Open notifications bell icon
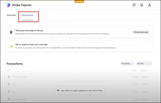The width and height of the screenshot is (161, 103). (142, 5)
